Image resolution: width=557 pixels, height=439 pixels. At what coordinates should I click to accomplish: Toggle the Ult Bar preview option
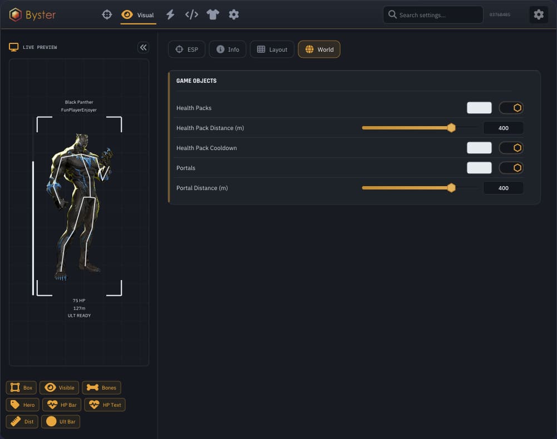[x=61, y=422]
